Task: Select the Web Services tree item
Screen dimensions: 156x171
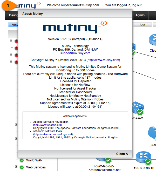Action: (x=36, y=167)
